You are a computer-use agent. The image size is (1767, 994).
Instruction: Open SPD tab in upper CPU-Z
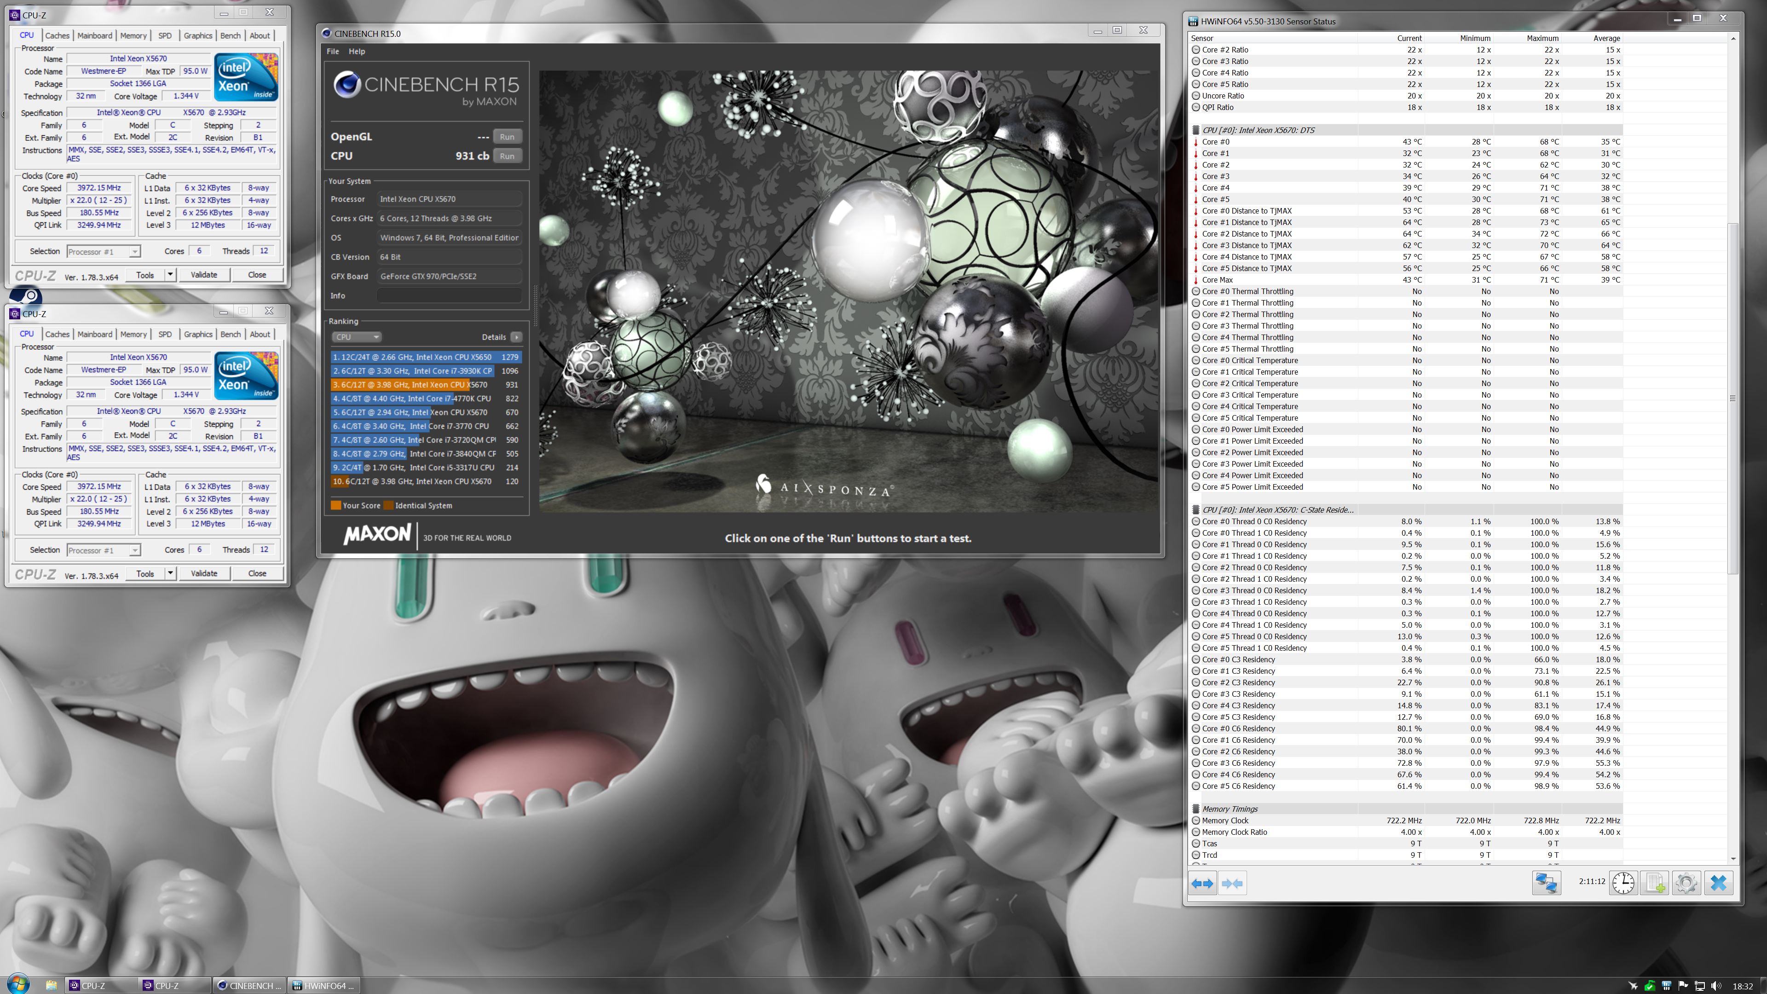point(165,36)
